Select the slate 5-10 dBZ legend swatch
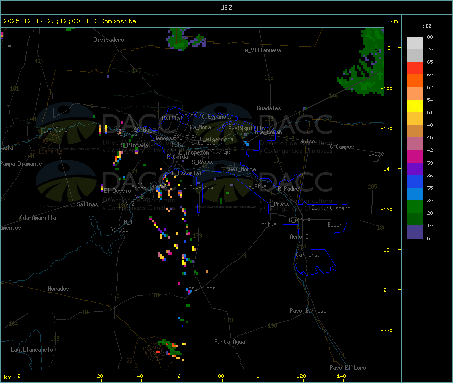The width and height of the screenshot is (453, 383). (415, 232)
